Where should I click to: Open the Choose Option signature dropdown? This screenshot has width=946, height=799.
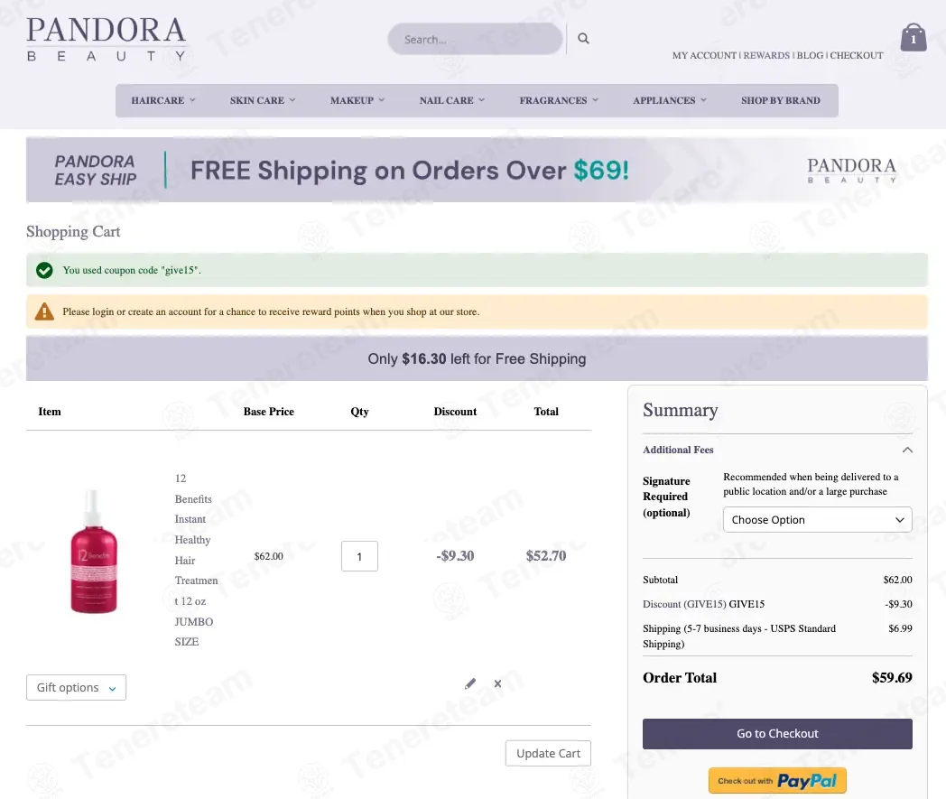817,520
